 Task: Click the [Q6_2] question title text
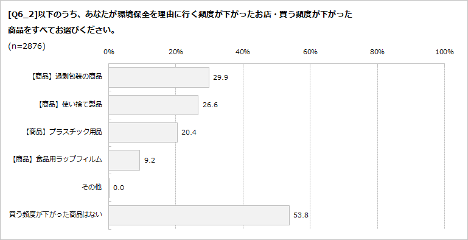click(180, 23)
